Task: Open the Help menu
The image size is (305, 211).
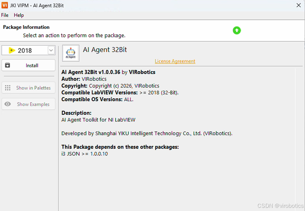Action: coord(19,15)
